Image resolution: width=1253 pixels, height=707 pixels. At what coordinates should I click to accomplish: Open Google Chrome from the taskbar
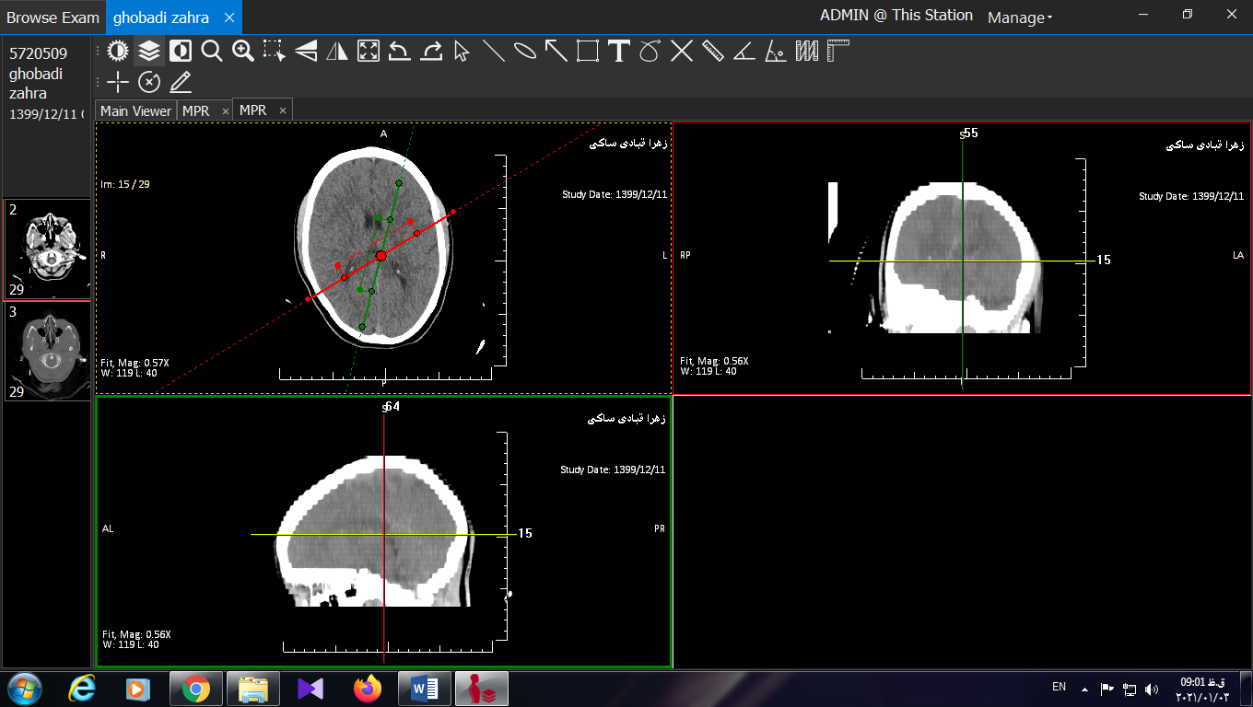195,688
